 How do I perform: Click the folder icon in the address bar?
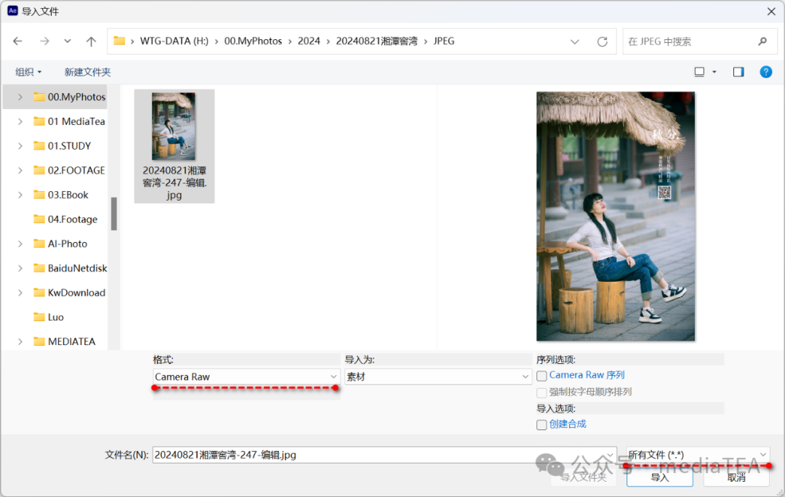119,41
